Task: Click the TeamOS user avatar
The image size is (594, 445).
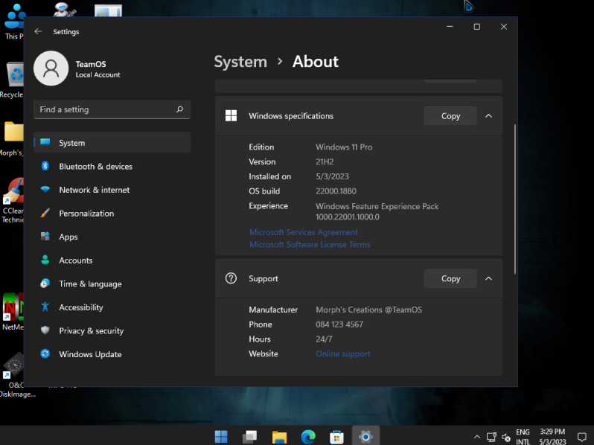Action: click(x=51, y=68)
